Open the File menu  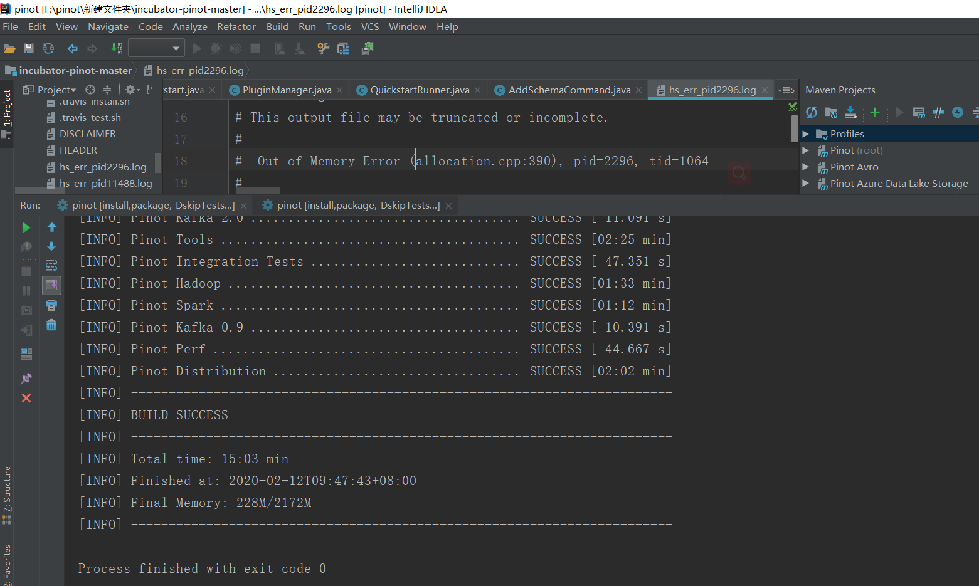point(10,26)
